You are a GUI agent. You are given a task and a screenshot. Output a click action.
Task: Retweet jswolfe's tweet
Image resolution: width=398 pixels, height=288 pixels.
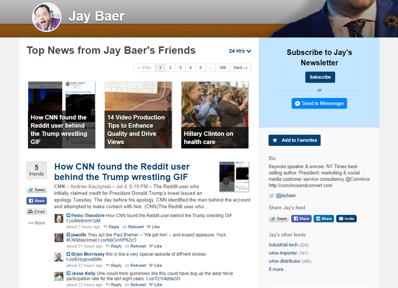tap(135, 246)
